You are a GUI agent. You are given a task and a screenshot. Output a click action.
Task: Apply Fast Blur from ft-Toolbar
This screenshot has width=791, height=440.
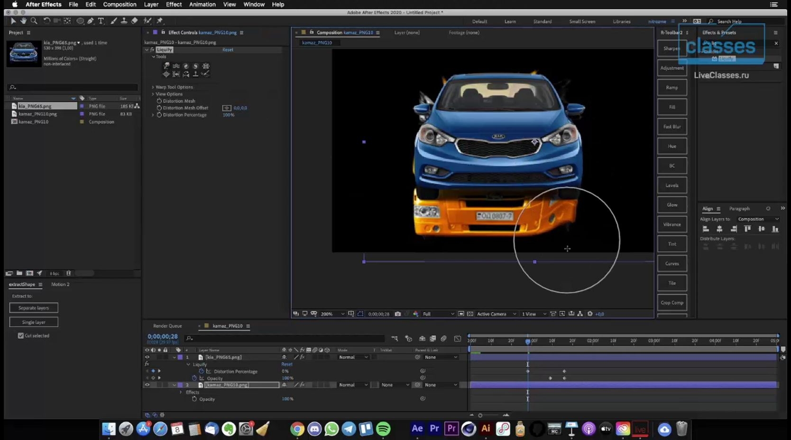tap(672, 126)
